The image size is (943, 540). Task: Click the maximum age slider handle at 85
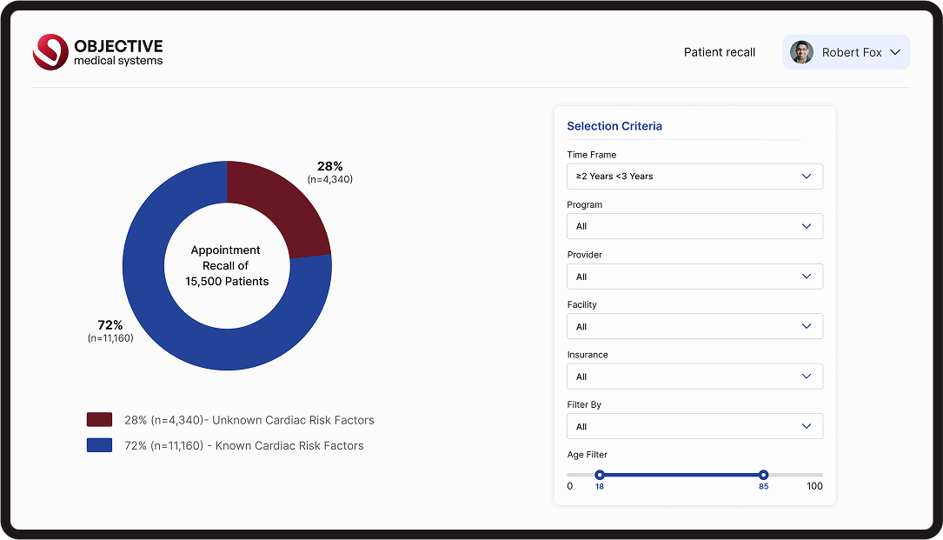coord(763,475)
